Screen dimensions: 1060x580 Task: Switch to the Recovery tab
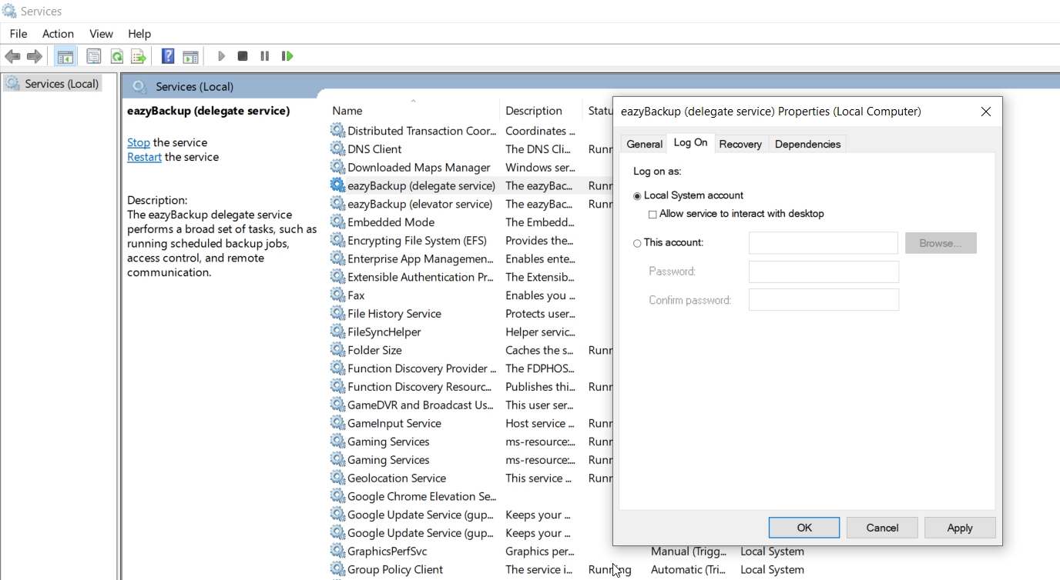click(x=740, y=144)
